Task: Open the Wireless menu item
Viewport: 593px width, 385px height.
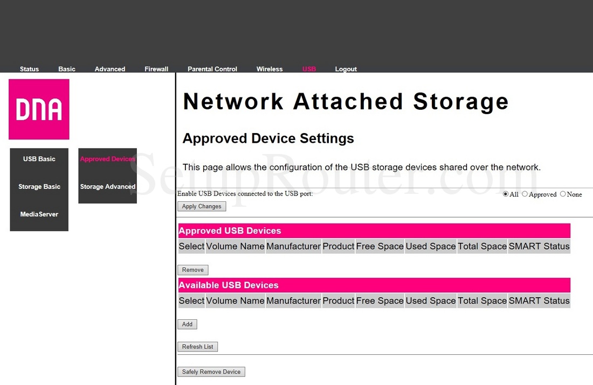Action: (x=270, y=68)
